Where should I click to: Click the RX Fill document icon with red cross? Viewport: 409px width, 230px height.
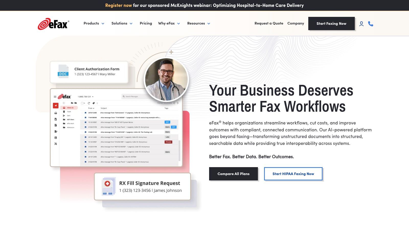coord(109,186)
